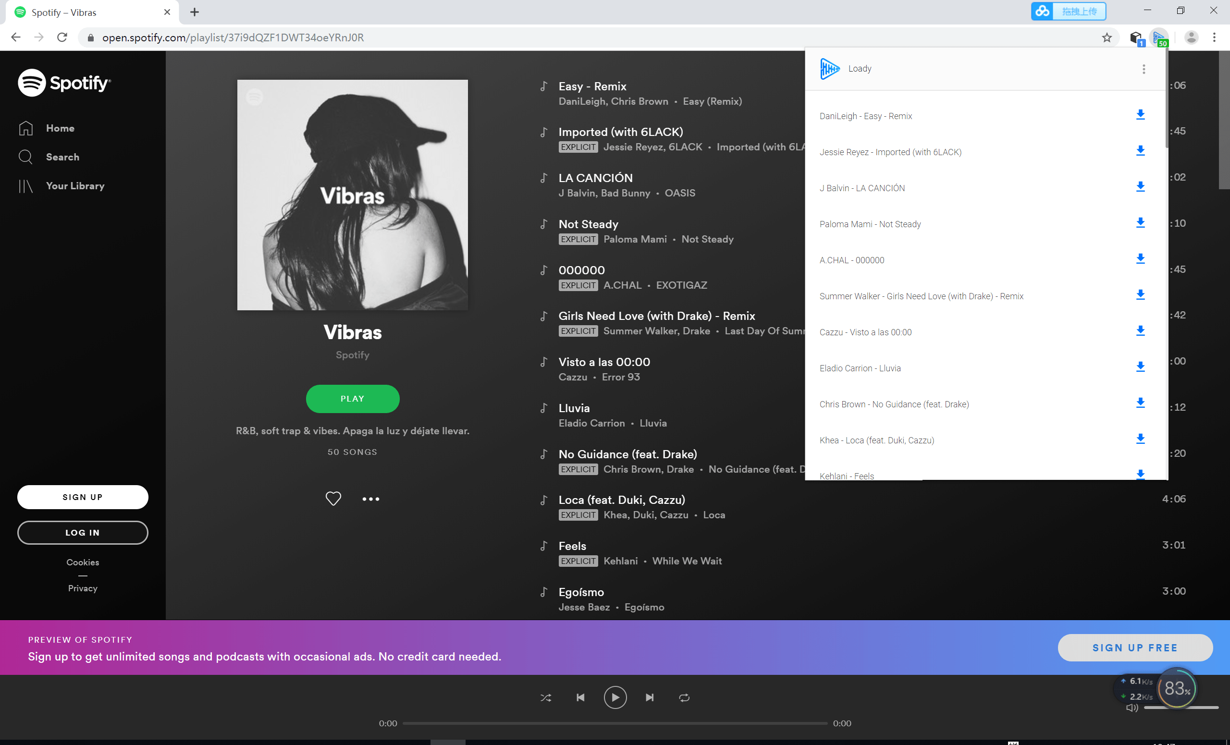
Task: Expand the playlist options with three-dot menu
Action: (x=370, y=499)
